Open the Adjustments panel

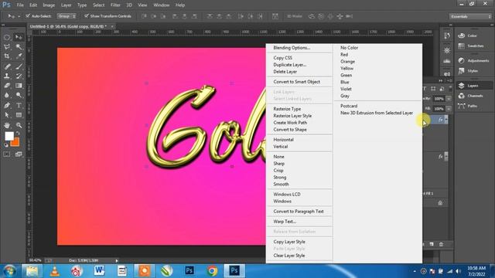(x=473, y=60)
